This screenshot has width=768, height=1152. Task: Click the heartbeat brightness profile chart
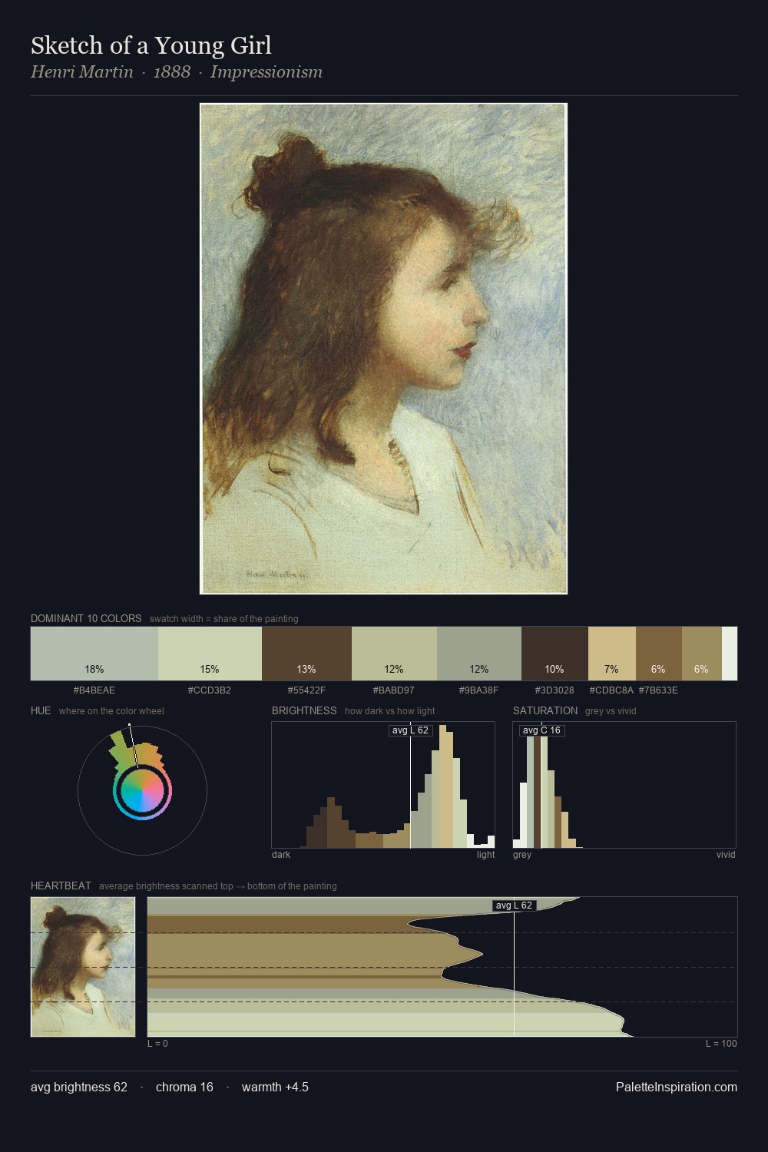[x=442, y=967]
